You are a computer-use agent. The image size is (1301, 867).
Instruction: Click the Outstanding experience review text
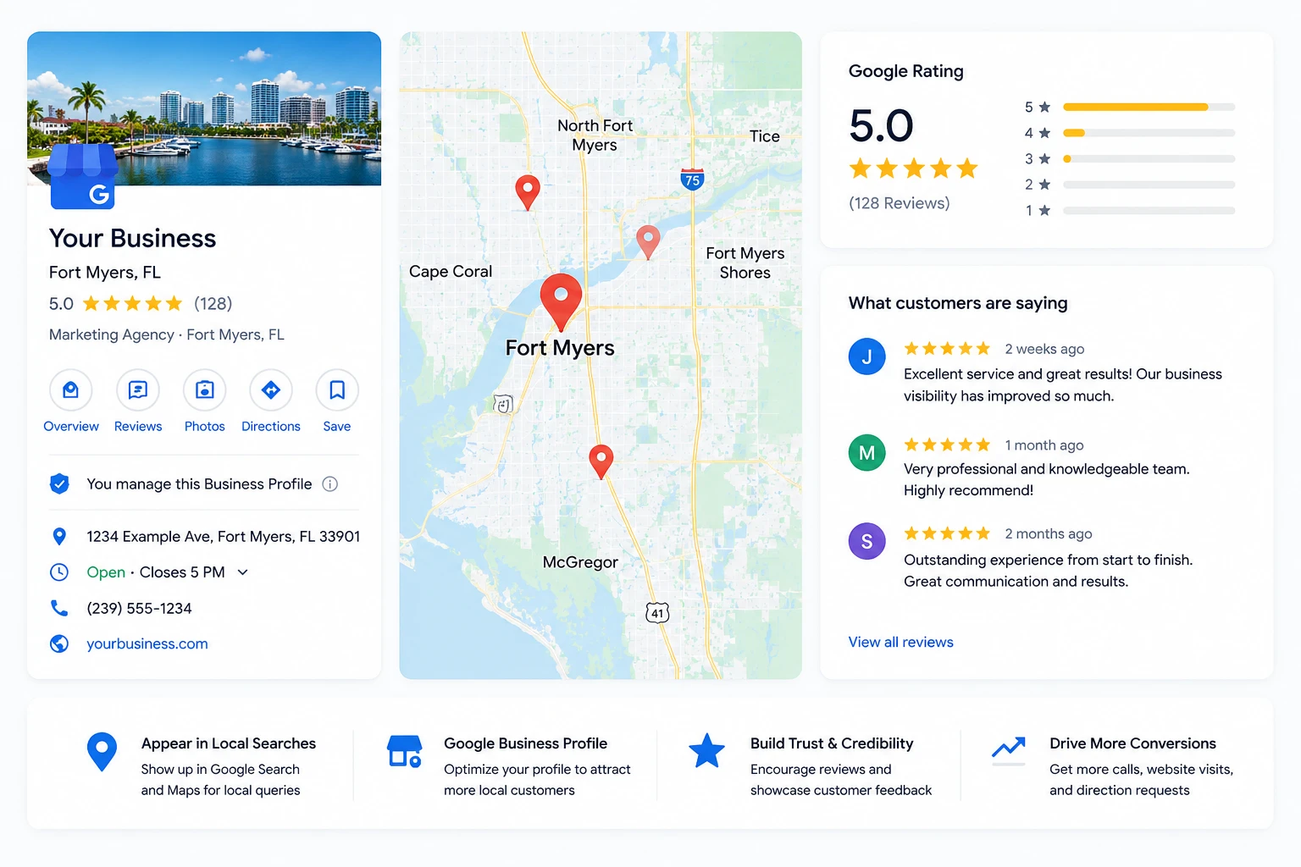(x=1049, y=571)
